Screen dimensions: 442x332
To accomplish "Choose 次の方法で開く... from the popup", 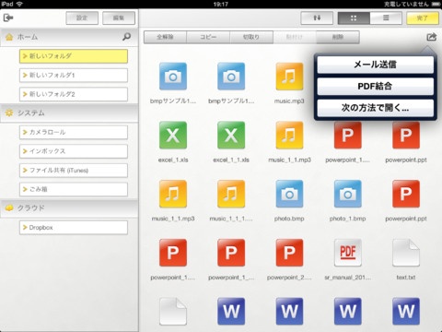I will (x=375, y=108).
